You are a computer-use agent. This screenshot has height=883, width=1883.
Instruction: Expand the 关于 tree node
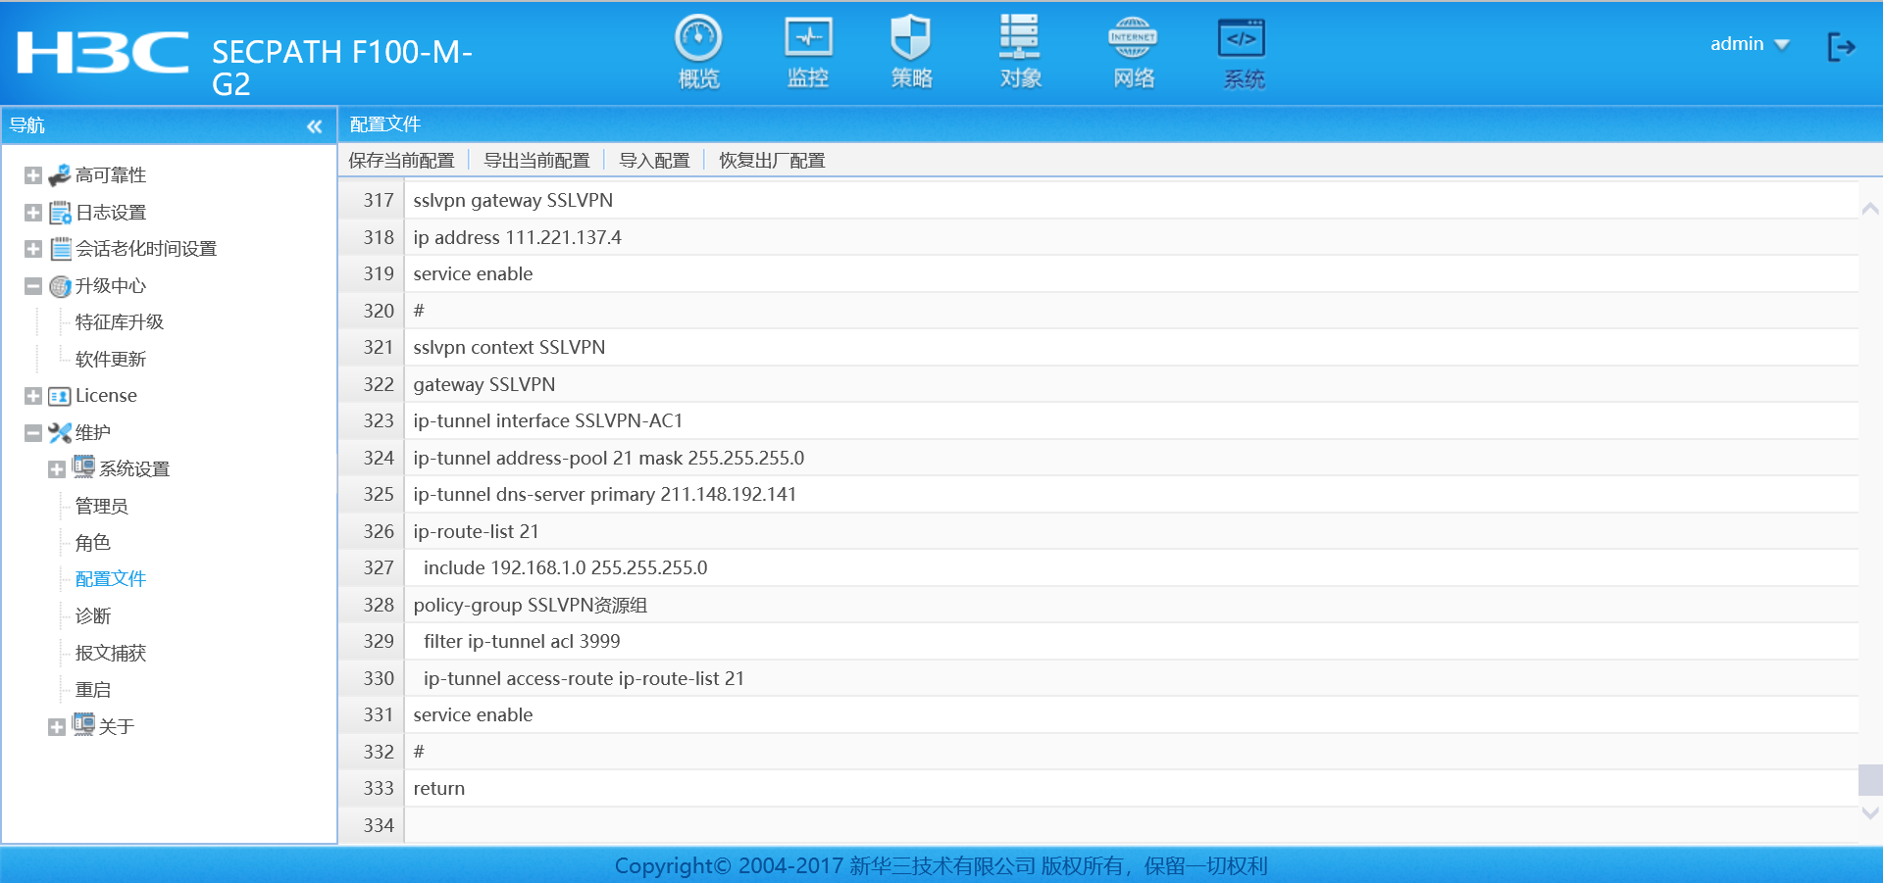pyautogui.click(x=57, y=727)
